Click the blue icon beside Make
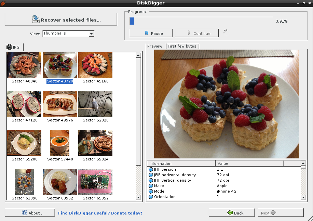Viewport: 313px width, 221px height. (x=151, y=186)
